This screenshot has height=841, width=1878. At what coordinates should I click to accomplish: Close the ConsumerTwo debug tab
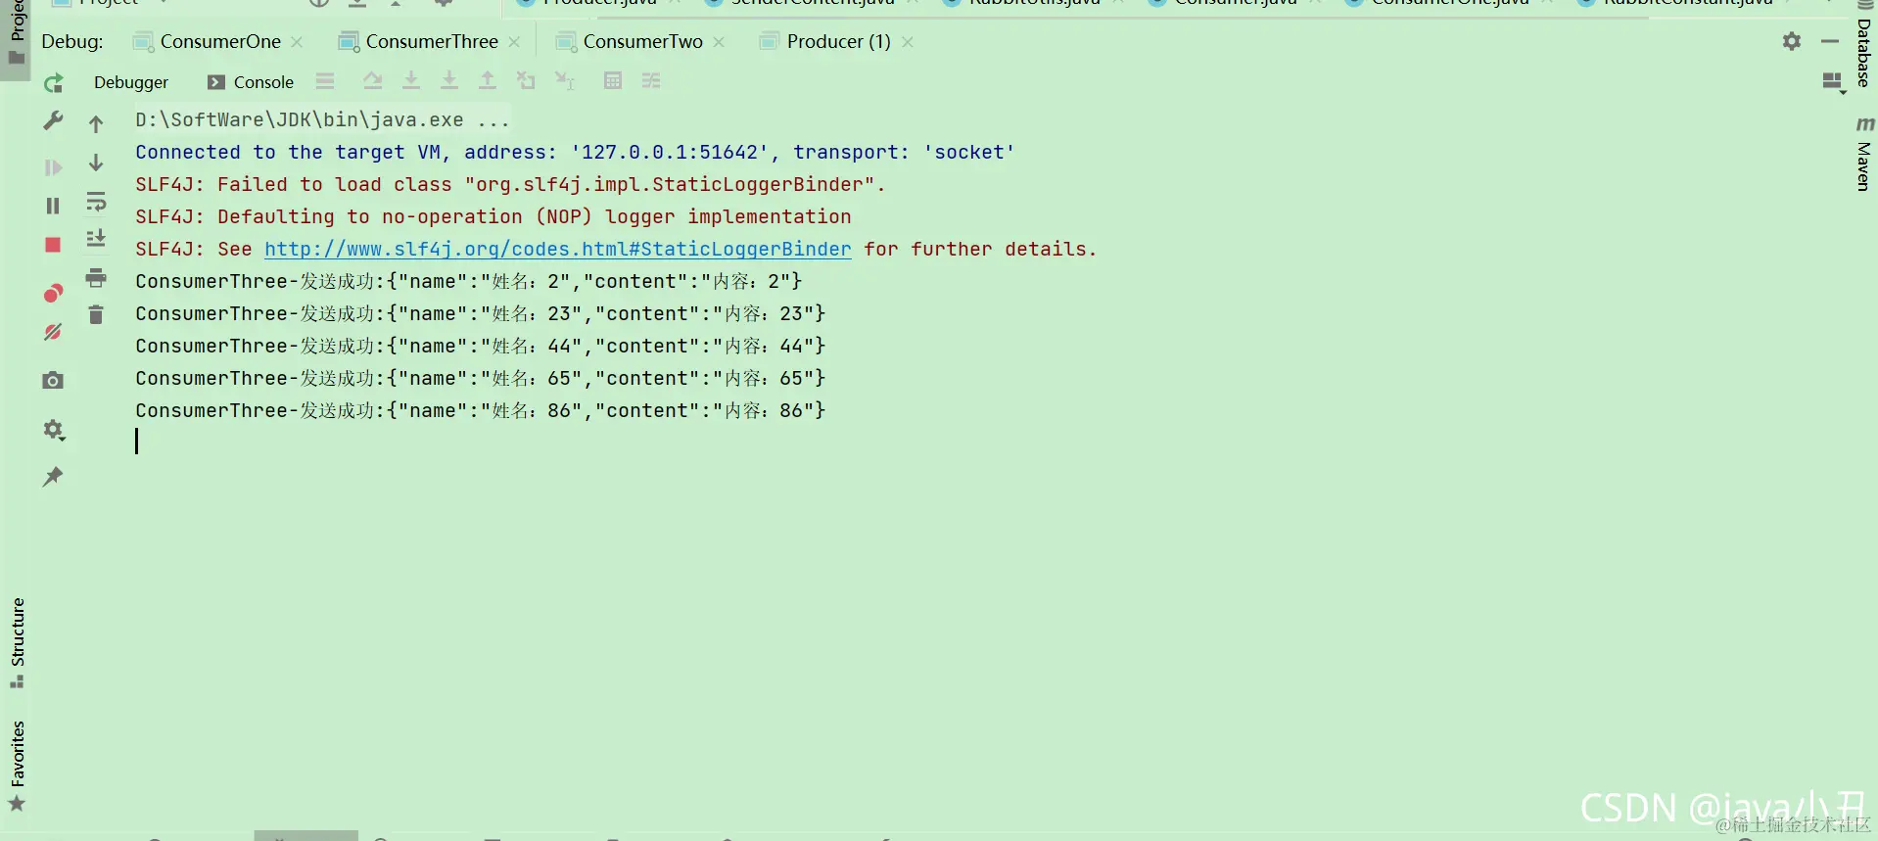tap(719, 42)
